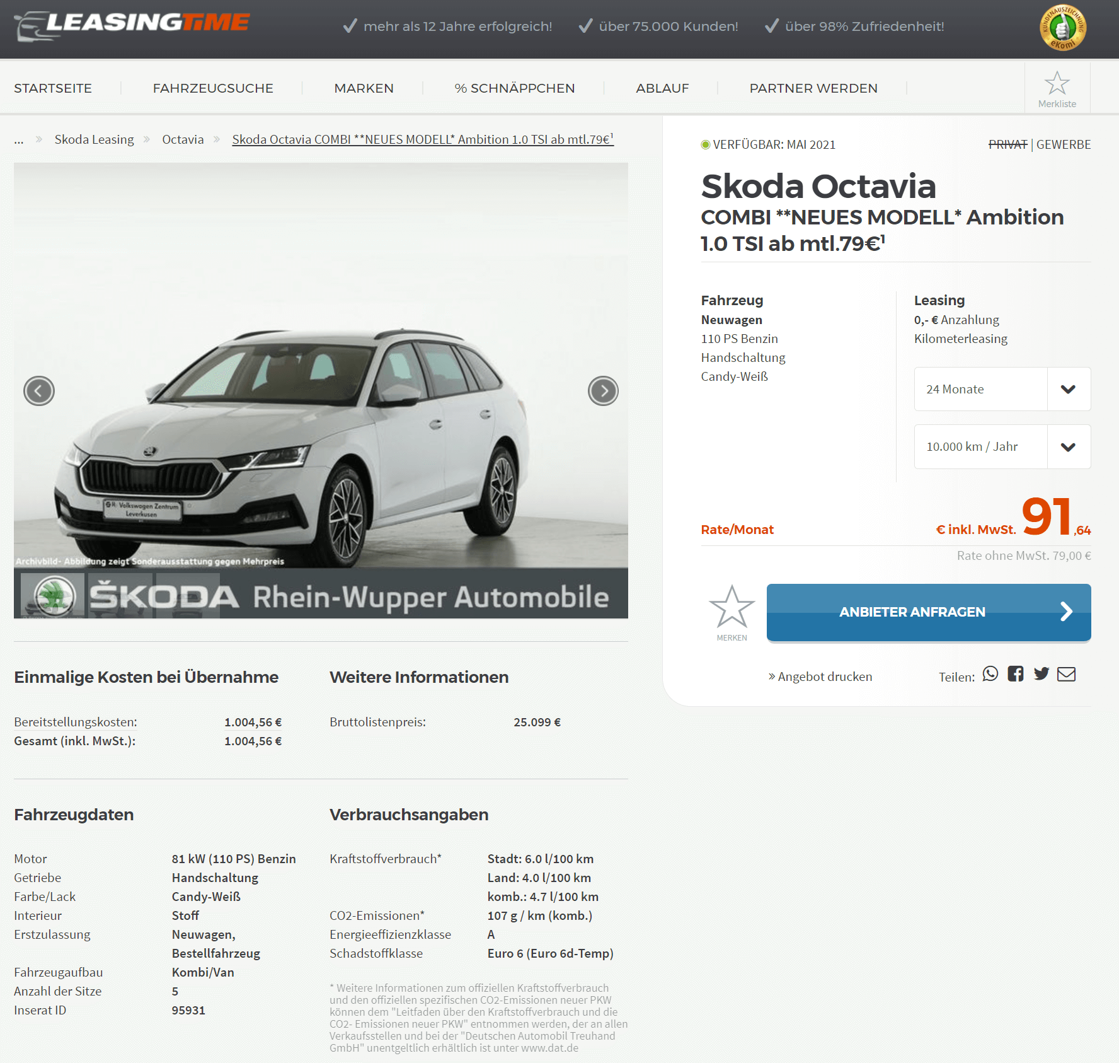Save offer with Merken star

(732, 612)
